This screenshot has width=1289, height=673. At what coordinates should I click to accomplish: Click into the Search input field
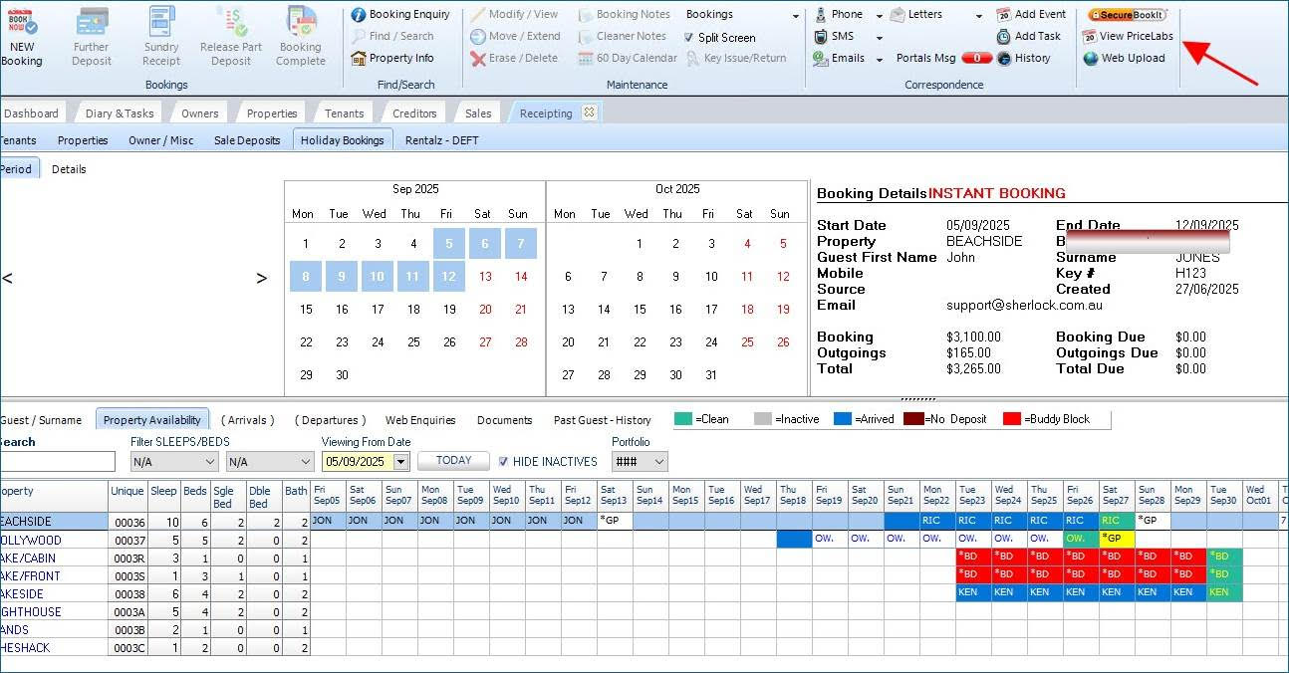click(57, 462)
